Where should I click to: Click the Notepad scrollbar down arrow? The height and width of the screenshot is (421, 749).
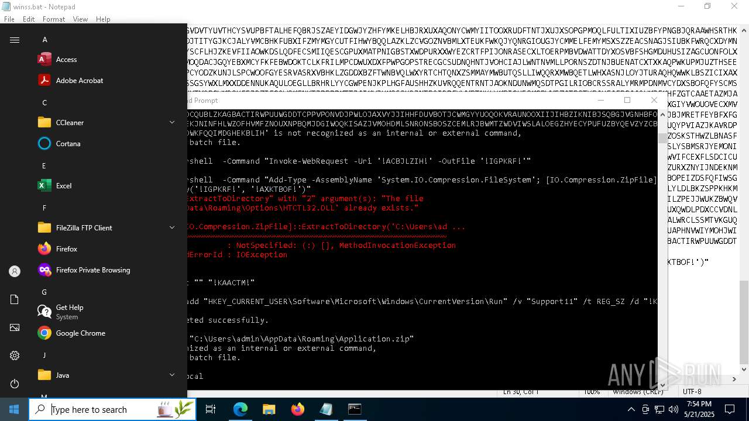[x=744, y=369]
